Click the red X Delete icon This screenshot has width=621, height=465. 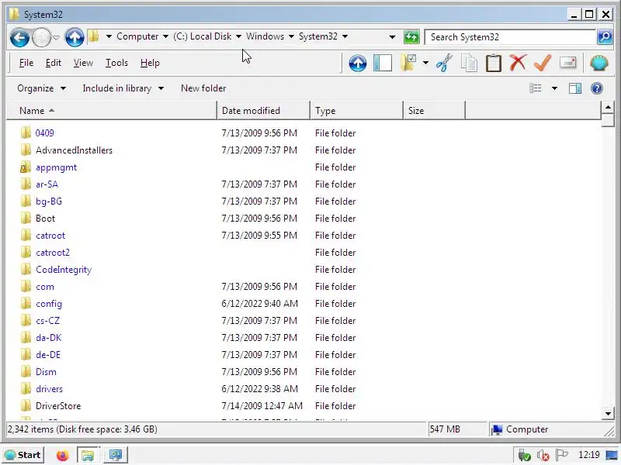pos(518,63)
